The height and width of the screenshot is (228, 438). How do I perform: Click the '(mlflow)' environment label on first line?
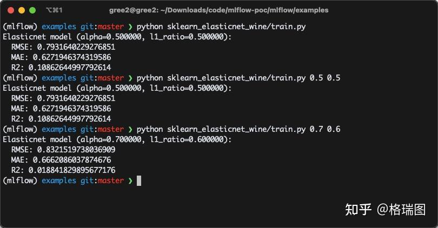click(20, 26)
